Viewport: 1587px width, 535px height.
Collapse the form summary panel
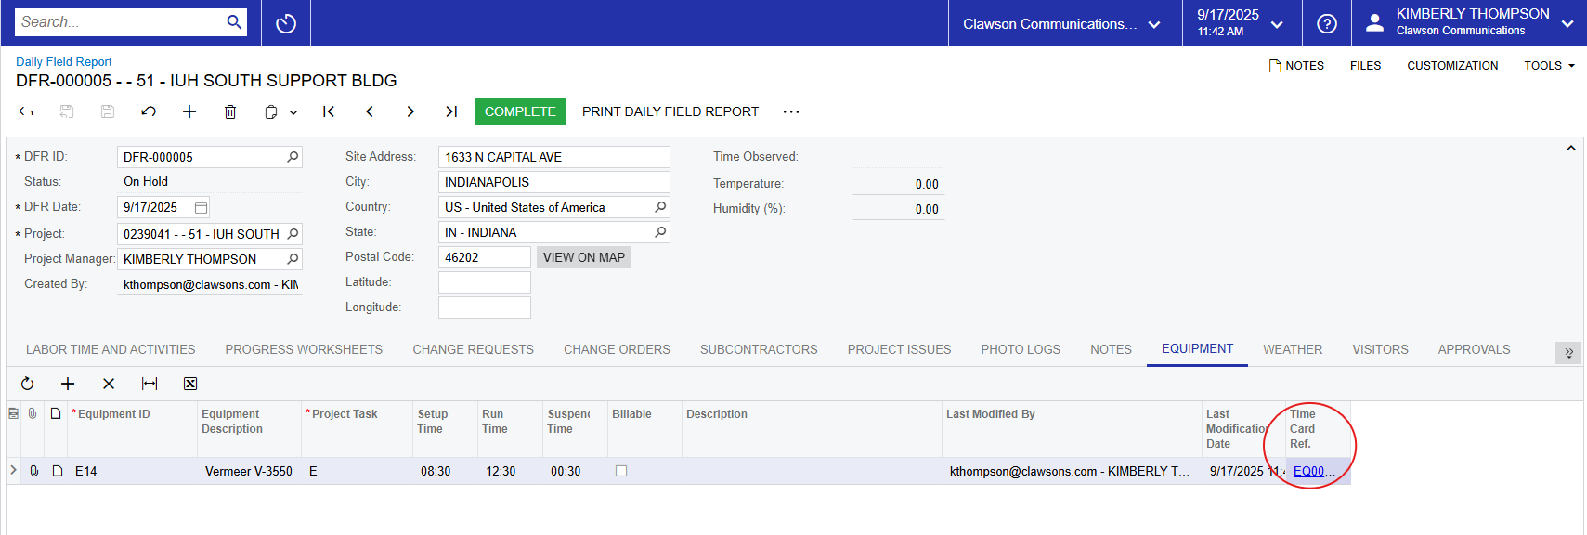[1570, 149]
